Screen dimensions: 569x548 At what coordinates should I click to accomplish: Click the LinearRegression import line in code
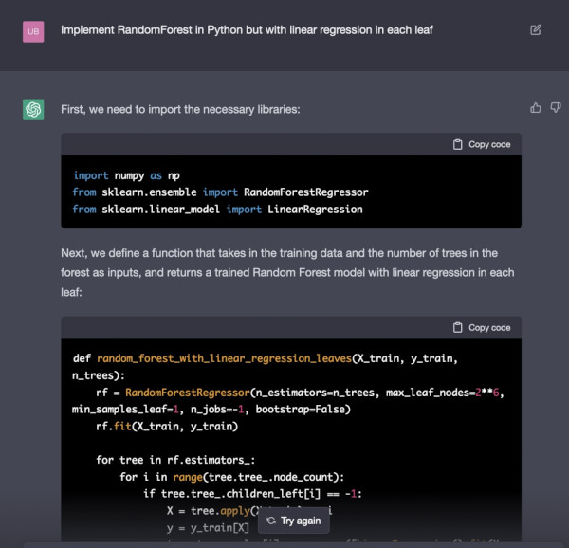tap(217, 209)
